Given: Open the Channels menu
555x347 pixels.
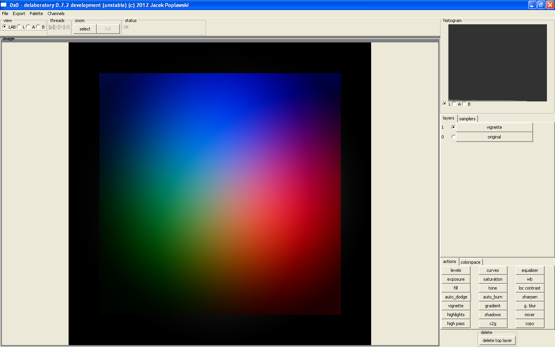Looking at the screenshot, I should pos(56,13).
